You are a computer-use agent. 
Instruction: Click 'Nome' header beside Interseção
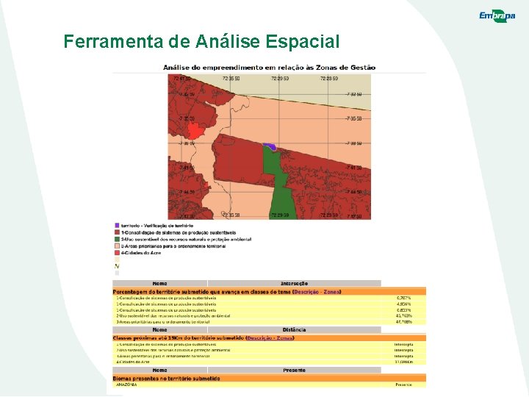(x=159, y=284)
